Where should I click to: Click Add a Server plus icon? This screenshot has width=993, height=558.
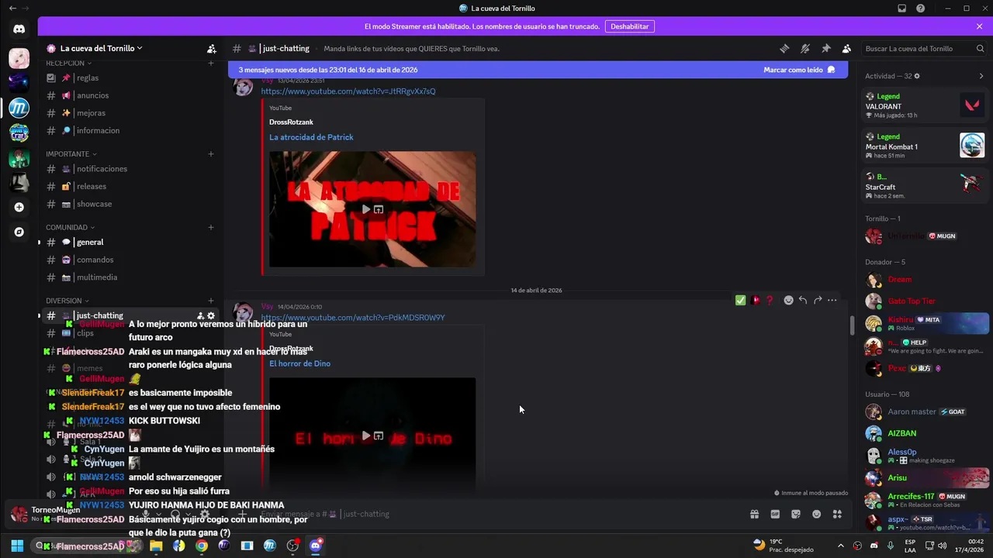pyautogui.click(x=19, y=207)
